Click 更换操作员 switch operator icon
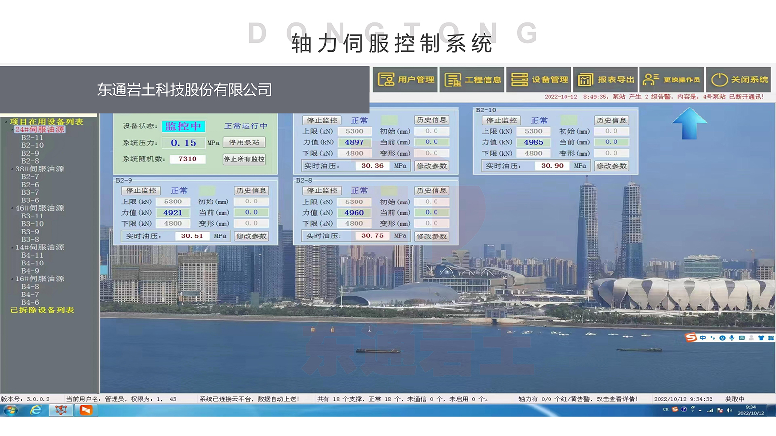This screenshot has width=776, height=436. coord(651,79)
